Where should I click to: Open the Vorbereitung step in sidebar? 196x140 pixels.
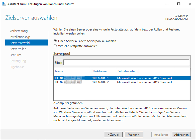19,31
